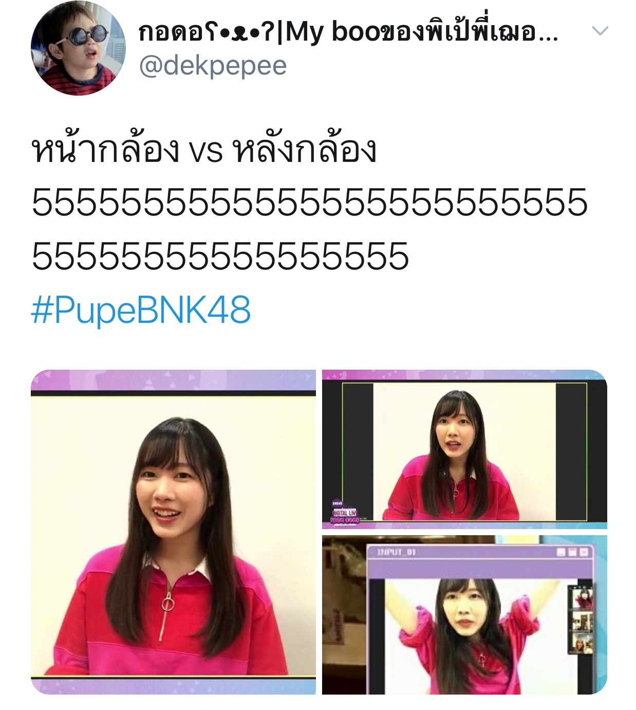The width and height of the screenshot is (636, 710).
Task: Click the first line of 5555 text
Action: coord(310,202)
